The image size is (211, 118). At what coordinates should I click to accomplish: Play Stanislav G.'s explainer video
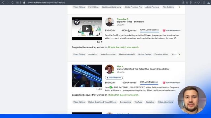pyautogui.click(x=87, y=29)
